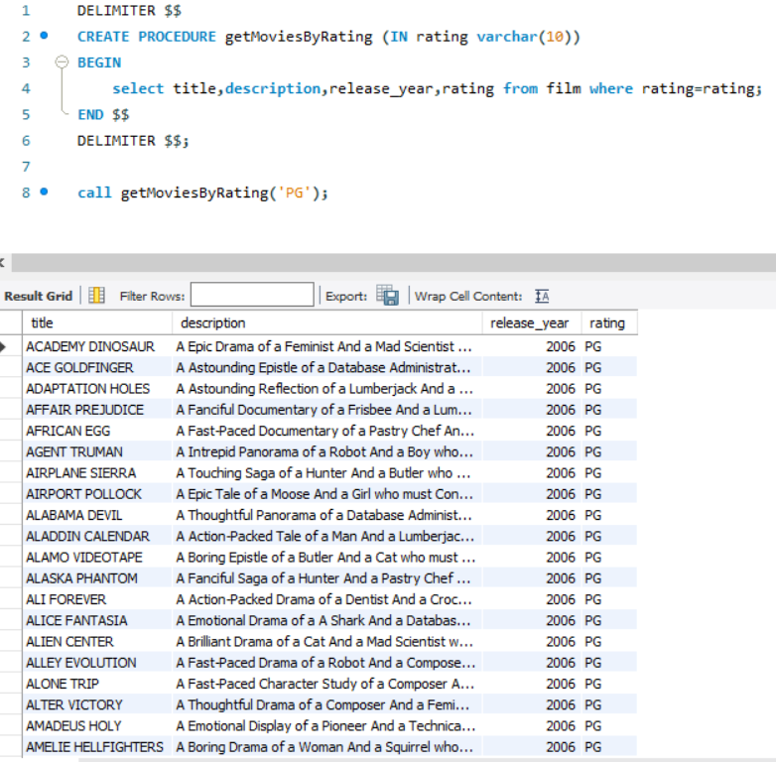Image resolution: width=776 pixels, height=764 pixels.
Task: Click the 'A Epic Drama of a Feminist' description cell
Action: pyautogui.click(x=327, y=346)
